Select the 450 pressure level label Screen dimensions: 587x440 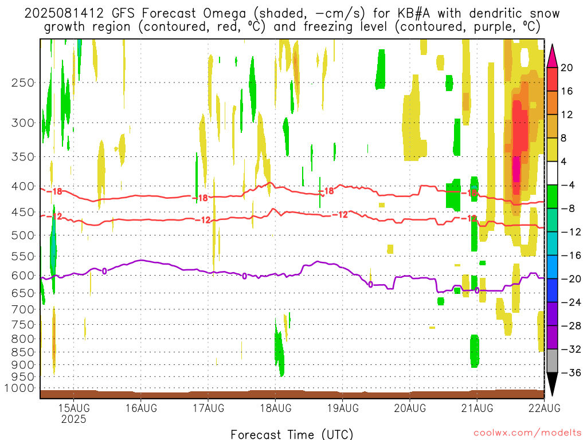pos(23,213)
